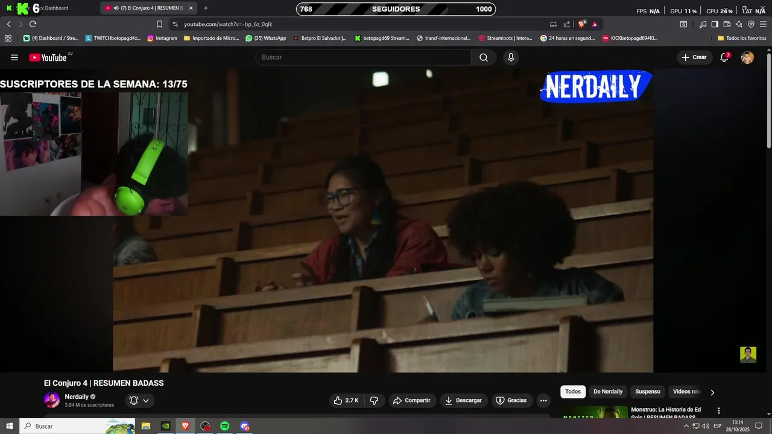Select the Videos relacionados filter chip
This screenshot has width=772, height=434.
coord(686,392)
